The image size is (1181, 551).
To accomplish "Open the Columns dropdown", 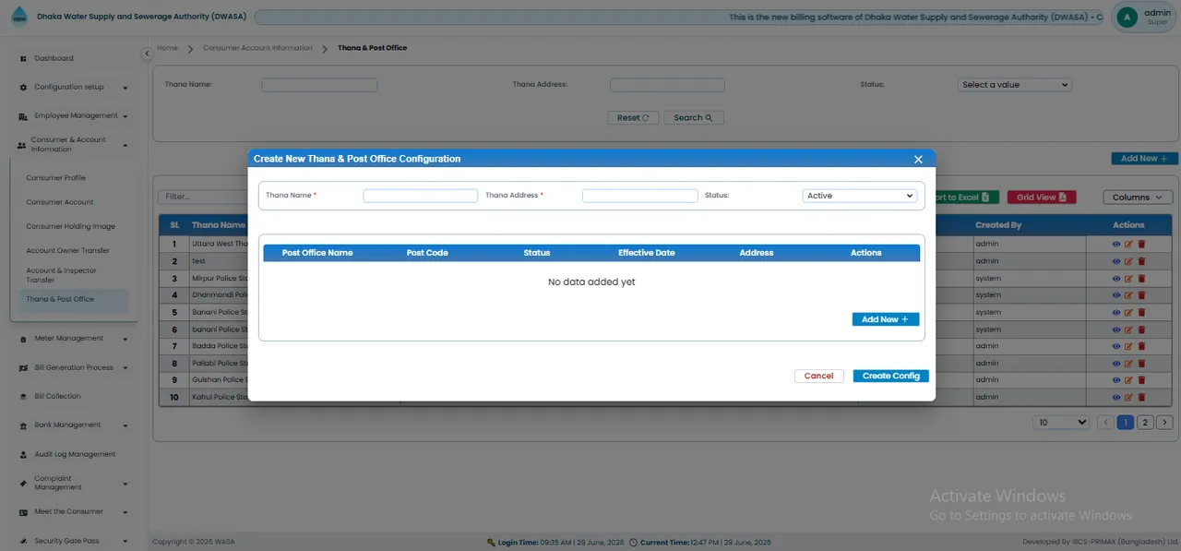I will point(1138,198).
